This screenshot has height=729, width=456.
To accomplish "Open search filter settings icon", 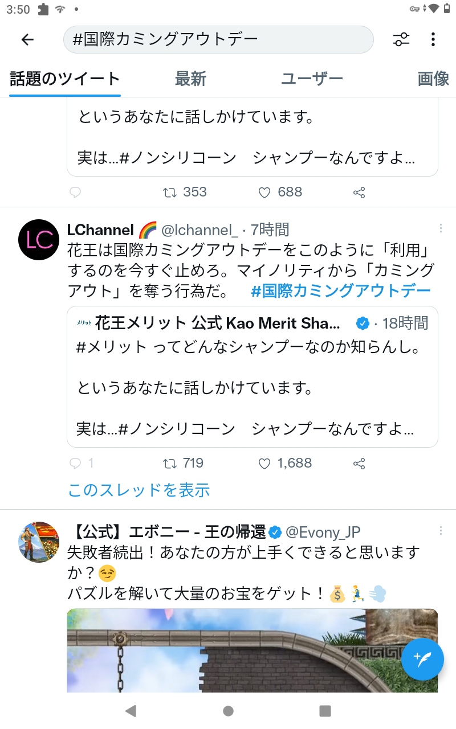I will (x=401, y=39).
